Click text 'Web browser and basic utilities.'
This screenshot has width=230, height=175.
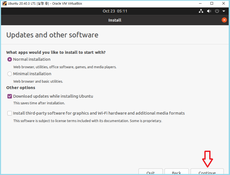click(x=38, y=81)
